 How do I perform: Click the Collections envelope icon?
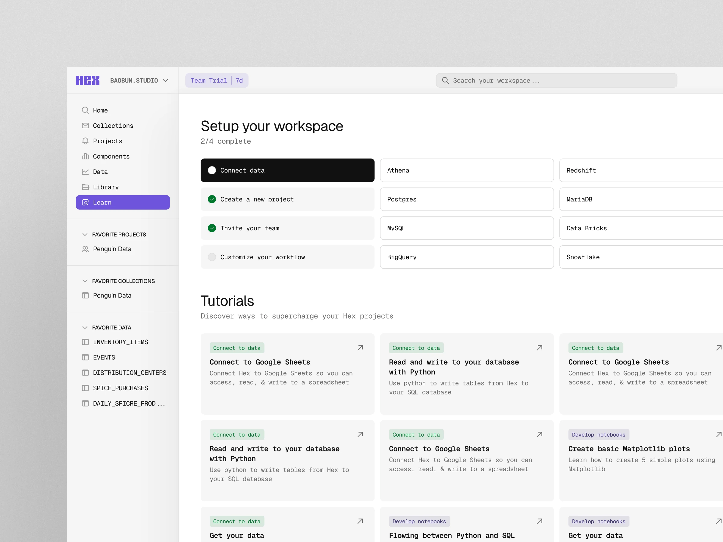[x=85, y=126]
